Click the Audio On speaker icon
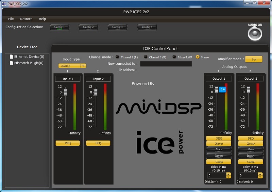Viewport: 272px width, 192px height. [x=255, y=33]
